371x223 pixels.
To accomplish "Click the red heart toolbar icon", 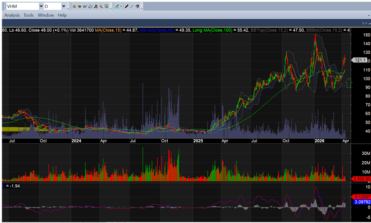I will pos(81,6).
